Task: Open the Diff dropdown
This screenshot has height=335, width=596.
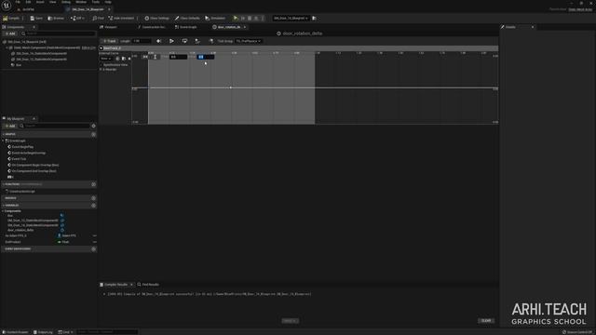Action: pyautogui.click(x=77, y=18)
